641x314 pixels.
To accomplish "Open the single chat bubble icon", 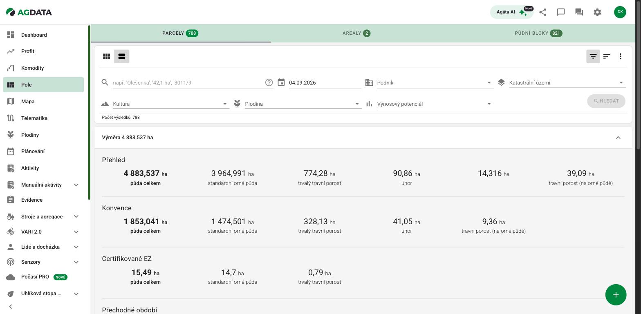I will click(561, 12).
